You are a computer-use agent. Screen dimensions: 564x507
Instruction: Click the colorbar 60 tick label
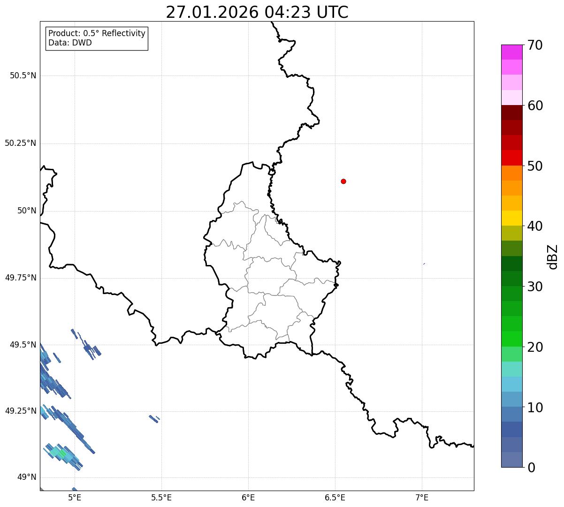534,106
